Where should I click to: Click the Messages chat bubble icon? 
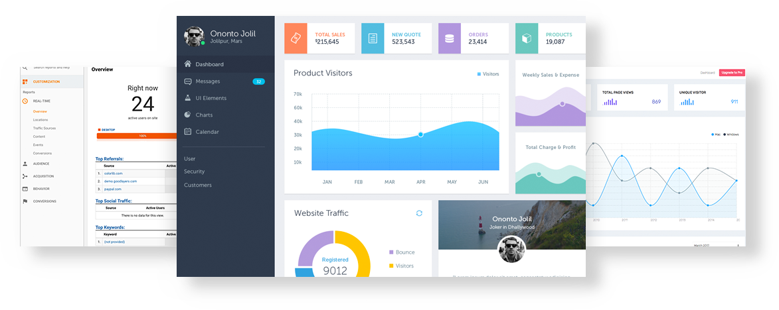tap(189, 81)
